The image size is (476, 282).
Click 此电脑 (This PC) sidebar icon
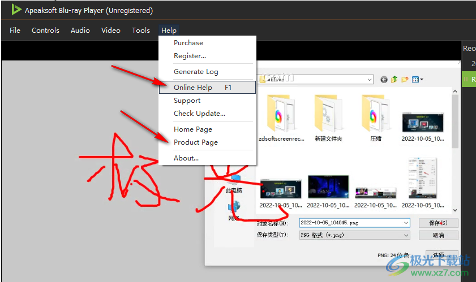(x=234, y=184)
